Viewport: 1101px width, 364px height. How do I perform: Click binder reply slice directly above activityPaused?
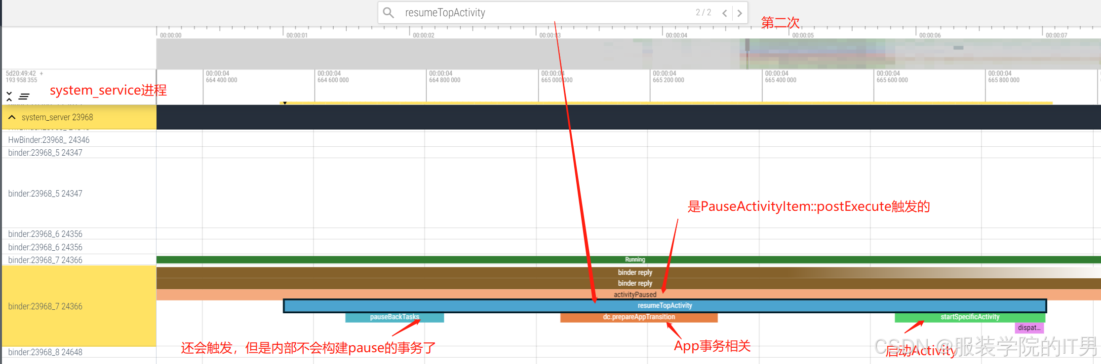(x=629, y=283)
